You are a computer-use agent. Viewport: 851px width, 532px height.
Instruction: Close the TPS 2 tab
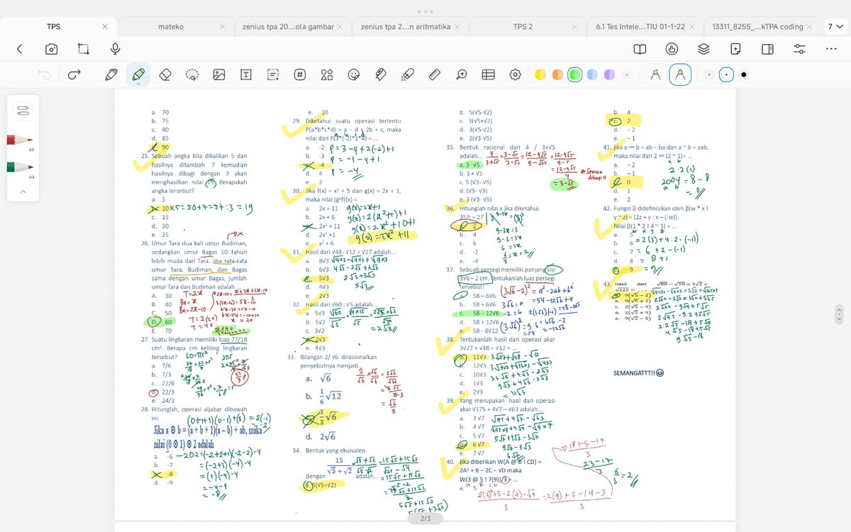574,27
